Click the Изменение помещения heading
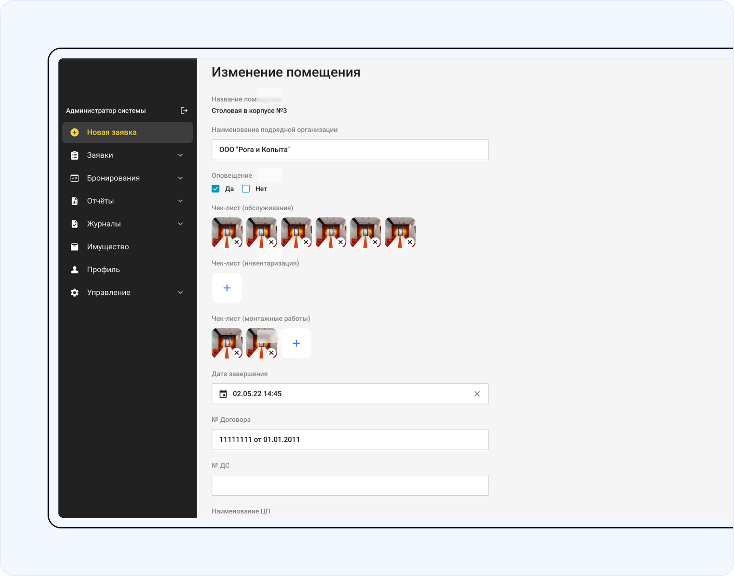 point(286,72)
